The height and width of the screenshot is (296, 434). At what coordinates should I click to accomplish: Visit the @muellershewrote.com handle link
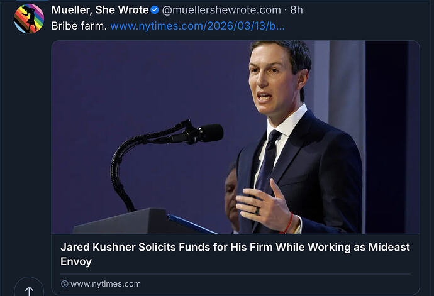pyautogui.click(x=221, y=10)
